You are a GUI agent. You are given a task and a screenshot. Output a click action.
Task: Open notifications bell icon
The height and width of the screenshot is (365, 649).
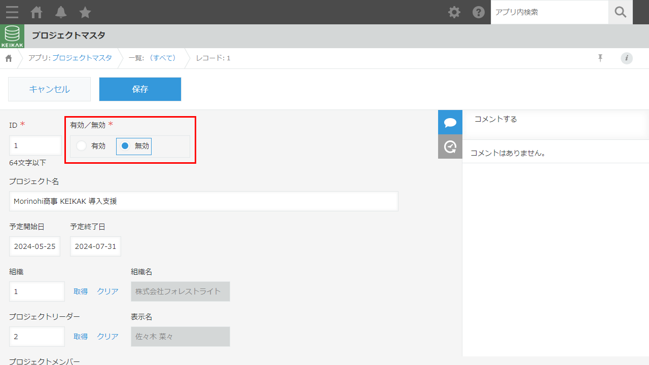tap(61, 12)
